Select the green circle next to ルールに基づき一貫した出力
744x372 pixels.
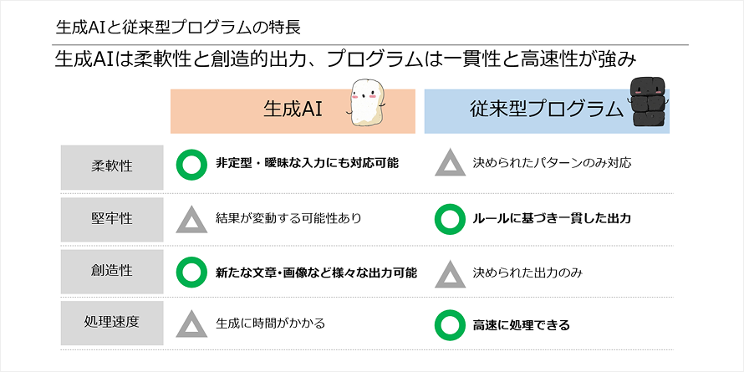pyautogui.click(x=451, y=219)
